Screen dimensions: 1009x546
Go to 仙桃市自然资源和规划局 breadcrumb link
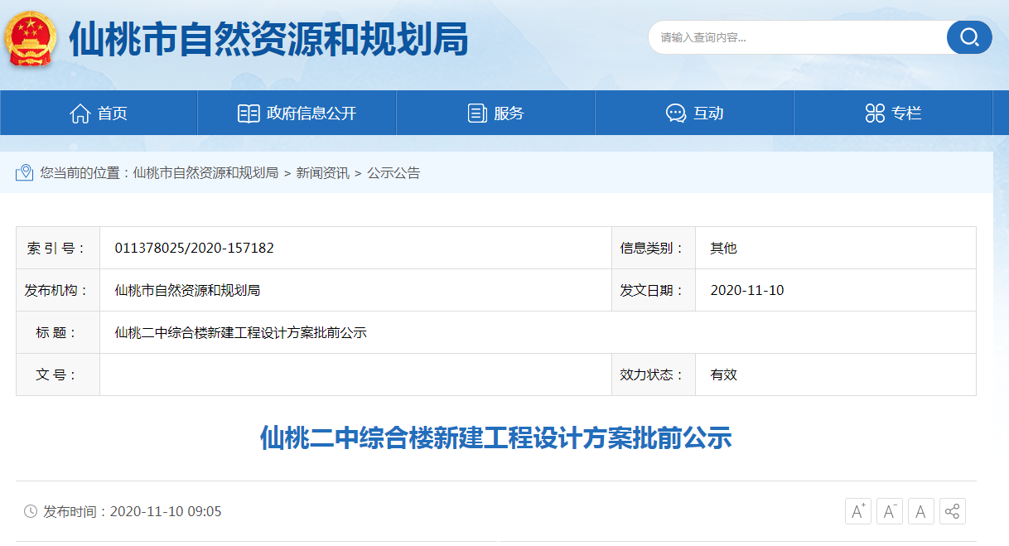point(205,173)
